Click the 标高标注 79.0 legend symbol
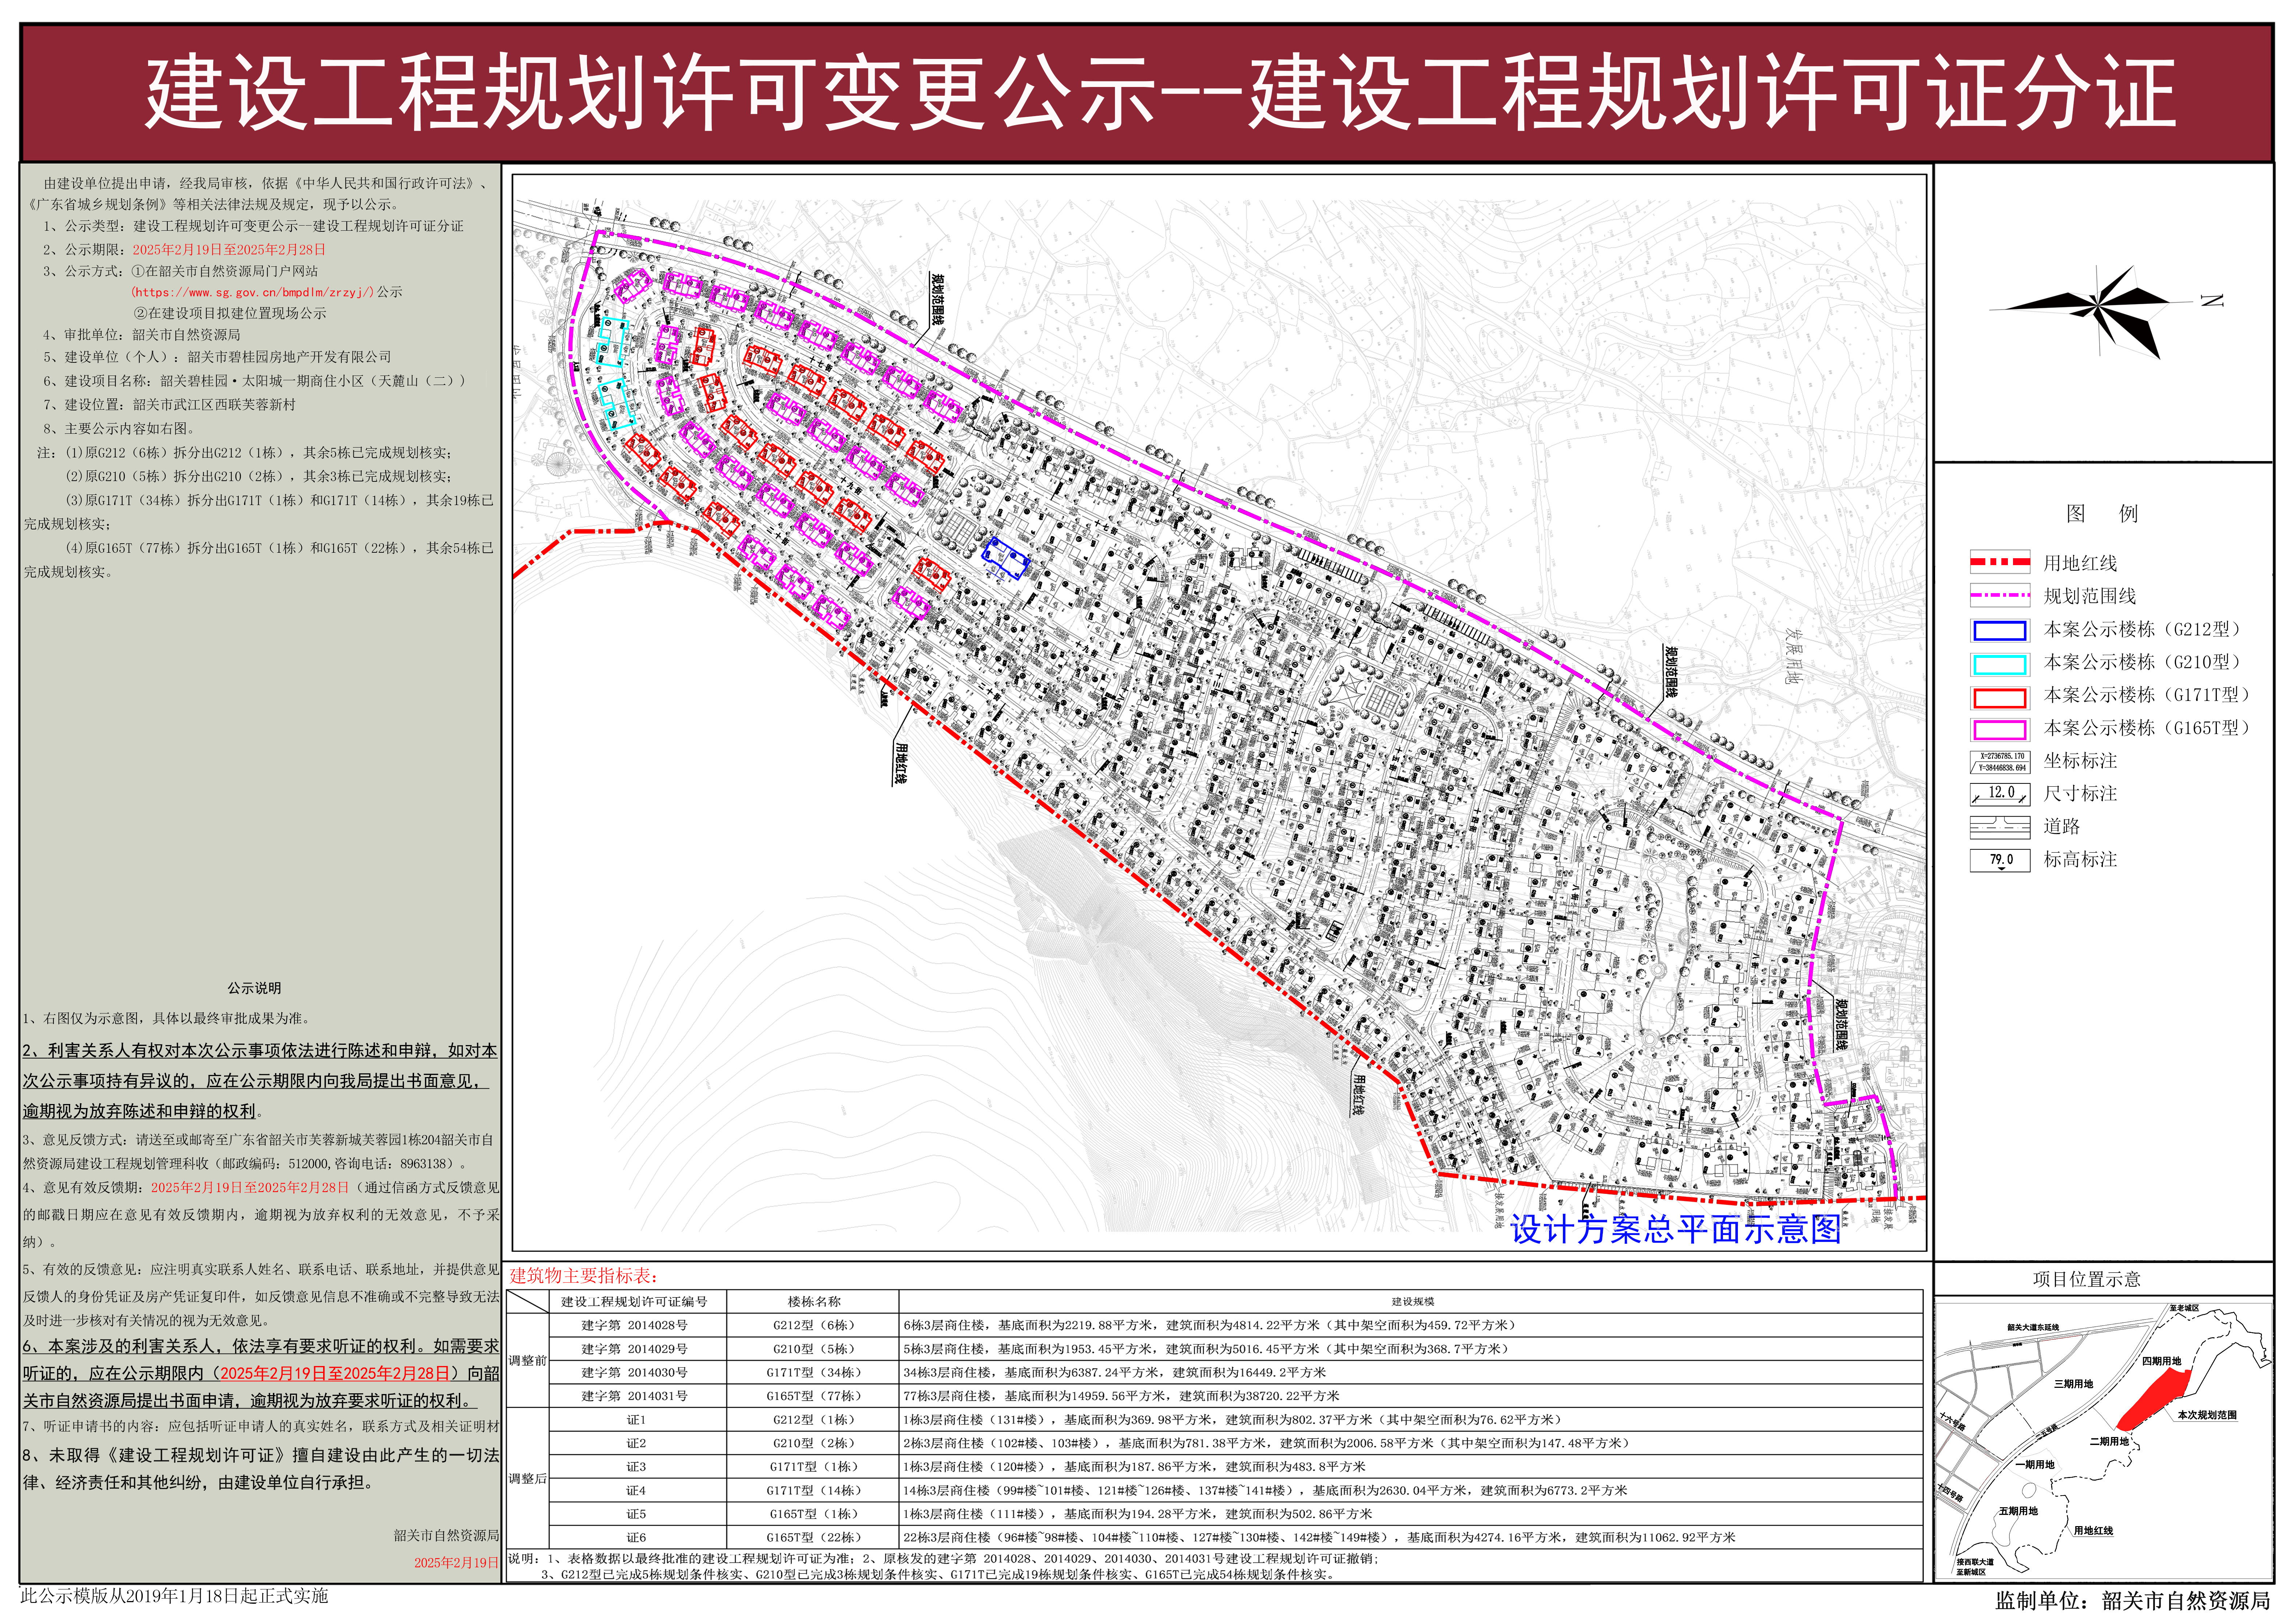Screen dimensions: 2295x1624 coord(2000,860)
